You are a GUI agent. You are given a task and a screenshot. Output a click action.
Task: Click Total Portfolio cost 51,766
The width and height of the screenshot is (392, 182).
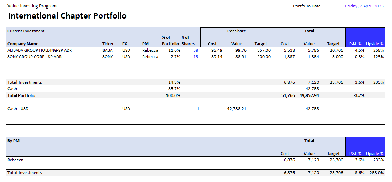click(x=288, y=95)
